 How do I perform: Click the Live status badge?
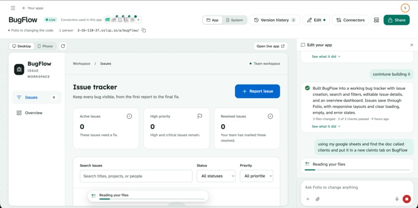51,20
